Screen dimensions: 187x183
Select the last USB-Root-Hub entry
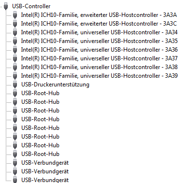pos(40,154)
